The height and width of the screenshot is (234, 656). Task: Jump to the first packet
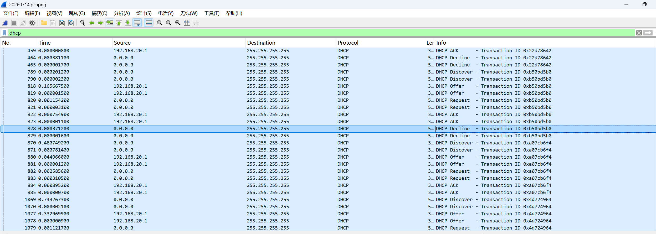119,23
